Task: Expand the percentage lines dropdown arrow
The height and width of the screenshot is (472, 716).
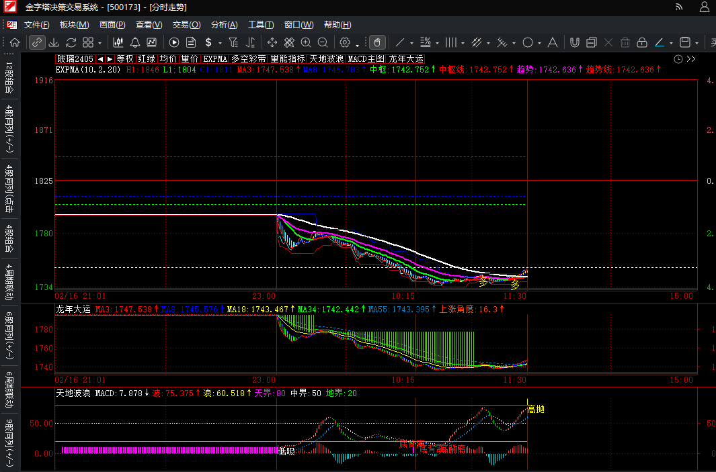Action: pos(437,44)
